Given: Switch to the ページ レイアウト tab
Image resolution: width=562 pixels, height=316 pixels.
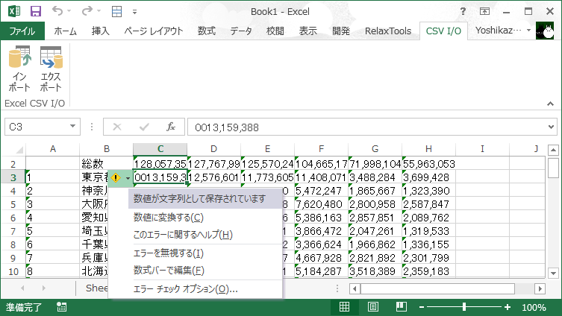Looking at the screenshot, I should [x=154, y=31].
